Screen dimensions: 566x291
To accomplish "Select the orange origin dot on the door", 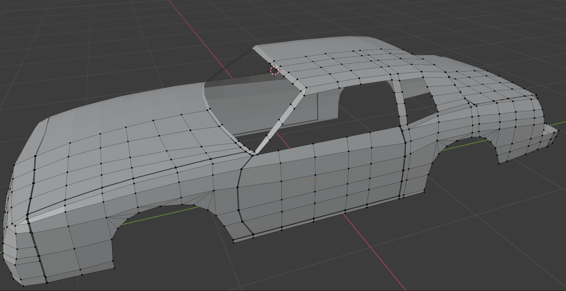I will click(315, 179).
